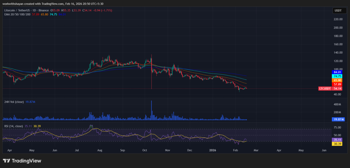Screen dimensions: 350x168
Task: Click the cyan 74.75 EMA price tag
Action: pyautogui.click(x=338, y=76)
